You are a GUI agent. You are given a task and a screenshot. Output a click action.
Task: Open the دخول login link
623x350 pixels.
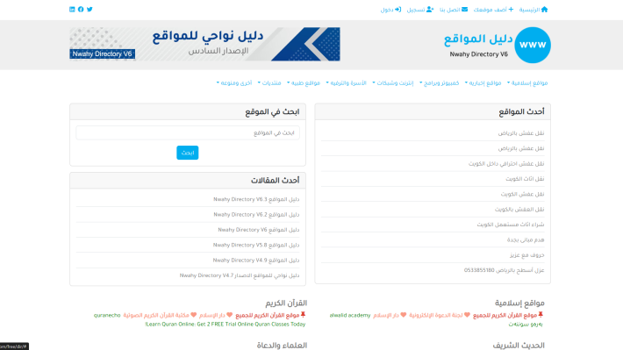(390, 10)
